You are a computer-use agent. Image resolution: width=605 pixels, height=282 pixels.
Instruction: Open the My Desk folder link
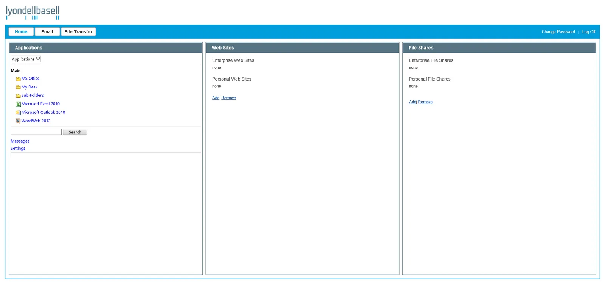(29, 87)
